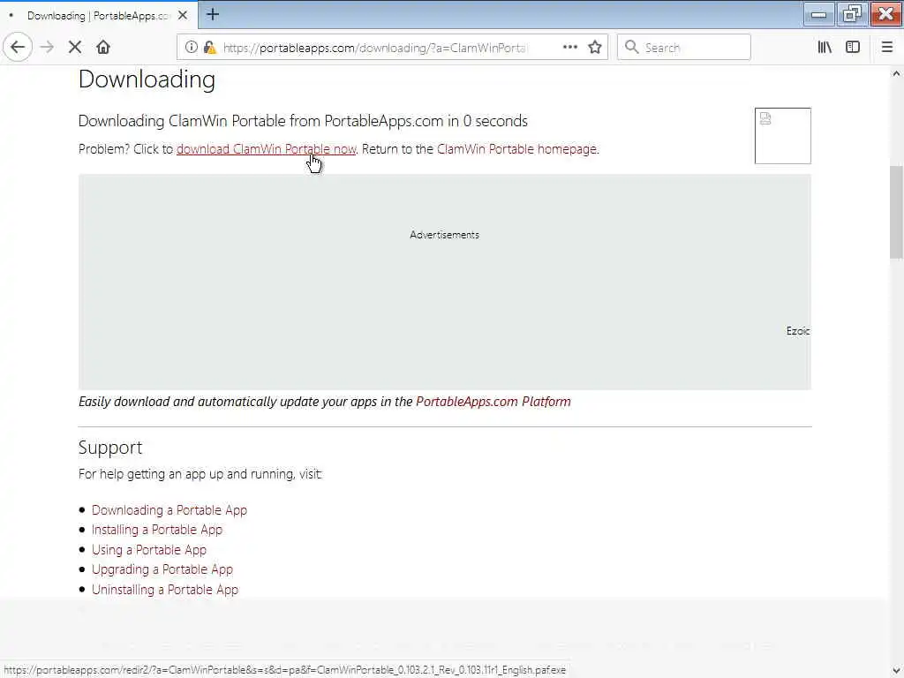This screenshot has width=904, height=678.
Task: Open Uninstalling a Portable App link
Action: click(x=165, y=590)
